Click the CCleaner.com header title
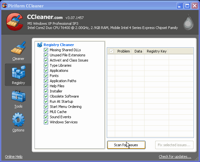This screenshot has height=162, width=200. click(x=45, y=17)
